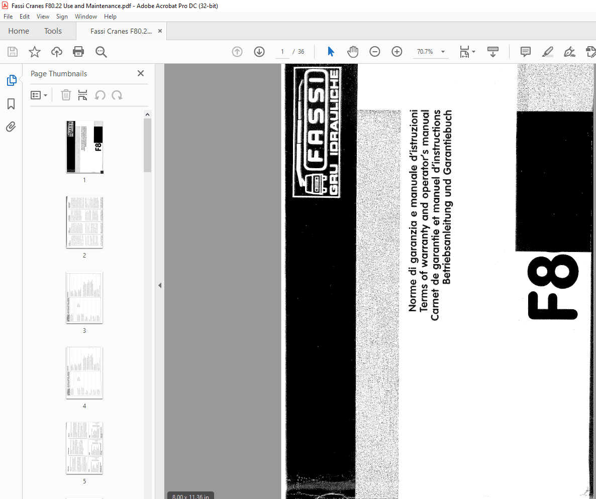
Task: Toggle the Page Thumbnails panel icon
Action: coord(11,80)
